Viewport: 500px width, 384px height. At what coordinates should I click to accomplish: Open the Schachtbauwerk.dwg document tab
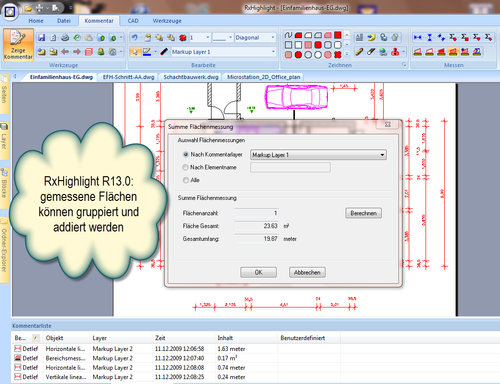(191, 77)
